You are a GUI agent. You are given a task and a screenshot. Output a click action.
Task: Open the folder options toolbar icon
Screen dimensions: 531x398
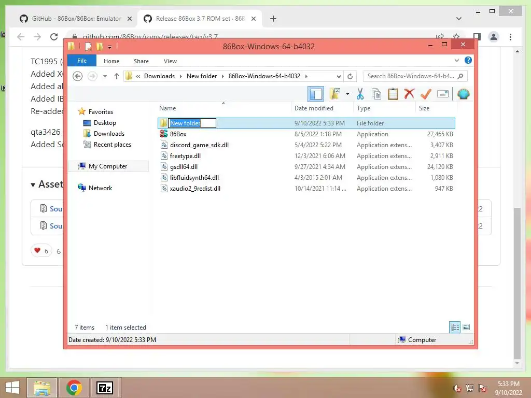(x=335, y=94)
